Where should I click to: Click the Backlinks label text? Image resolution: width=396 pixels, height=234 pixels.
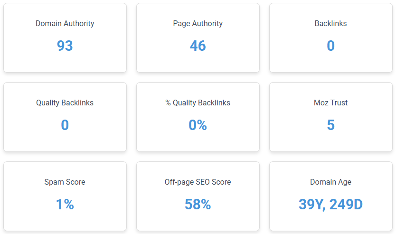point(330,23)
